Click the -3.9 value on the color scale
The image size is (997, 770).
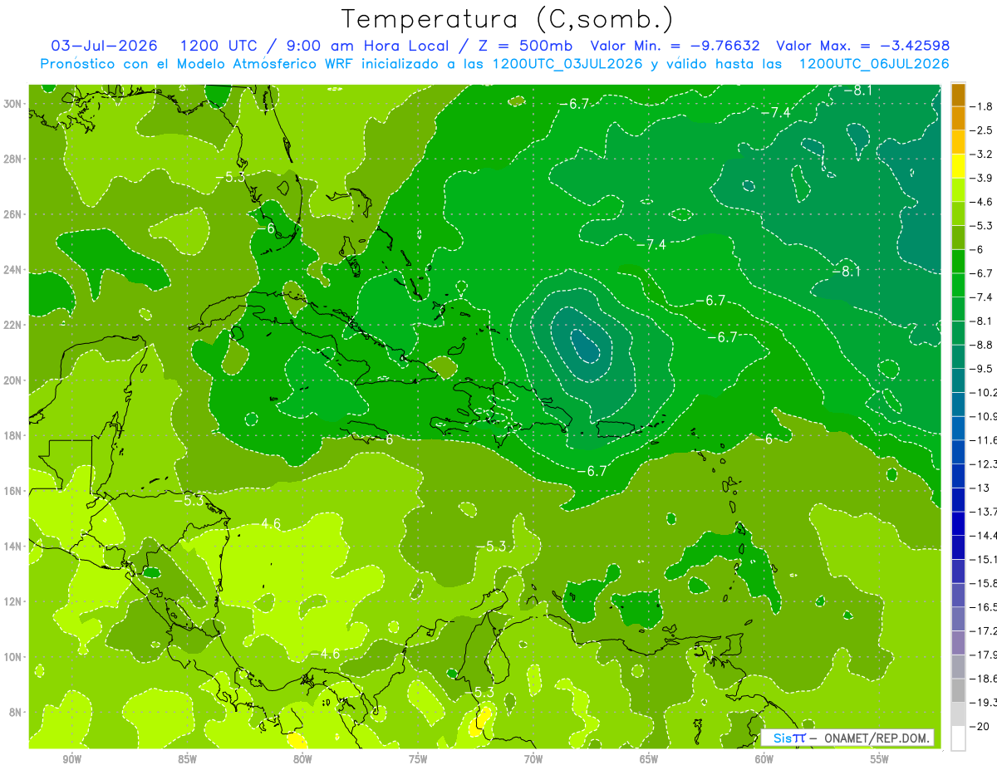[982, 178]
